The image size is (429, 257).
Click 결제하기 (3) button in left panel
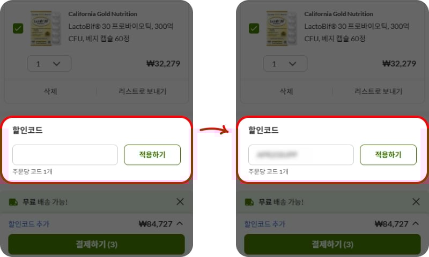pos(97,244)
